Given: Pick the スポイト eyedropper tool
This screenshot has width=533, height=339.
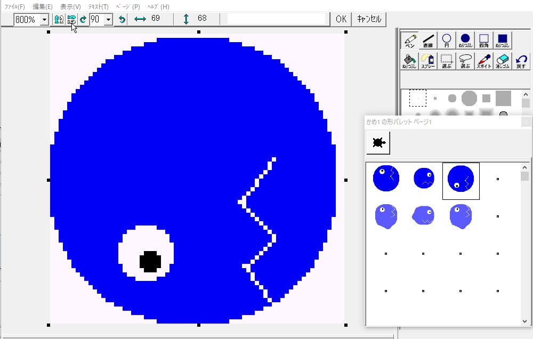Looking at the screenshot, I should [484, 61].
